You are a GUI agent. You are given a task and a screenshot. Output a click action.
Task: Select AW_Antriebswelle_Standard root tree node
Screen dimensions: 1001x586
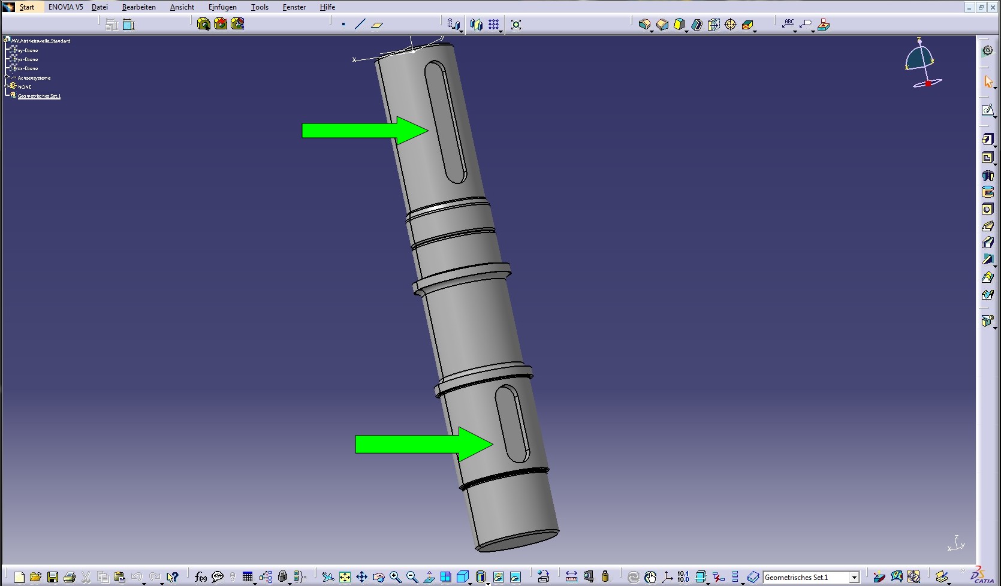coord(41,41)
